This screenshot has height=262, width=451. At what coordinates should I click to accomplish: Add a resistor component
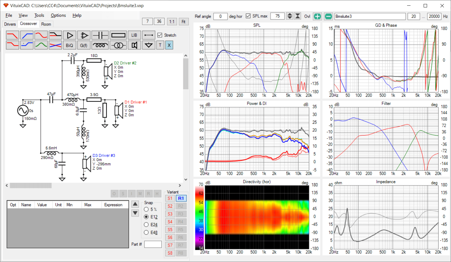[118, 35]
